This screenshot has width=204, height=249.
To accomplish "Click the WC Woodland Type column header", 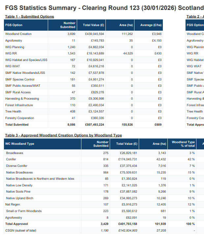I will coord(20,144).
